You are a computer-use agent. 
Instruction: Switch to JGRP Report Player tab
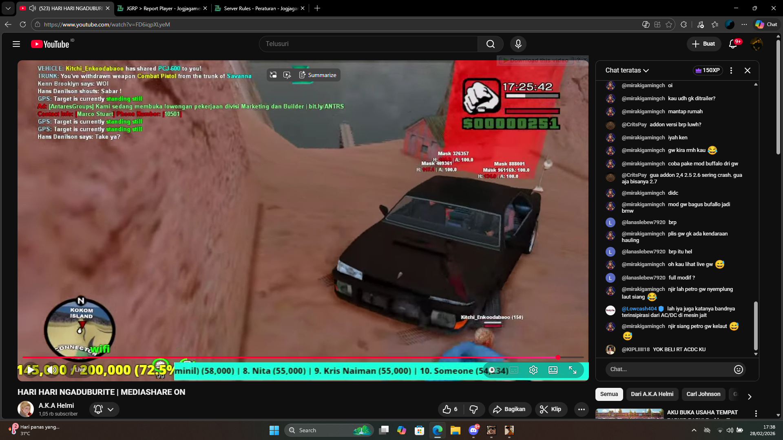pos(163,8)
